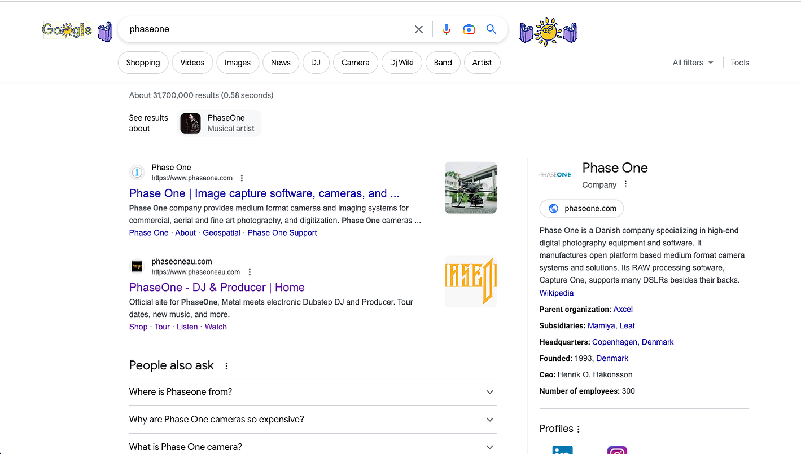801x454 pixels.
Task: Open the Denmark link beside Founded
Action: click(612, 359)
